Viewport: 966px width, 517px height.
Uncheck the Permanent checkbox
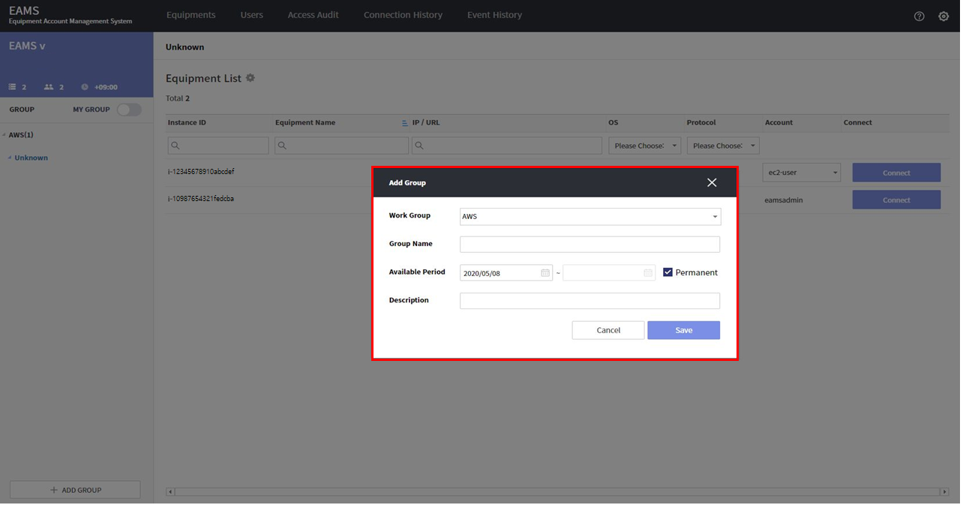pos(667,272)
